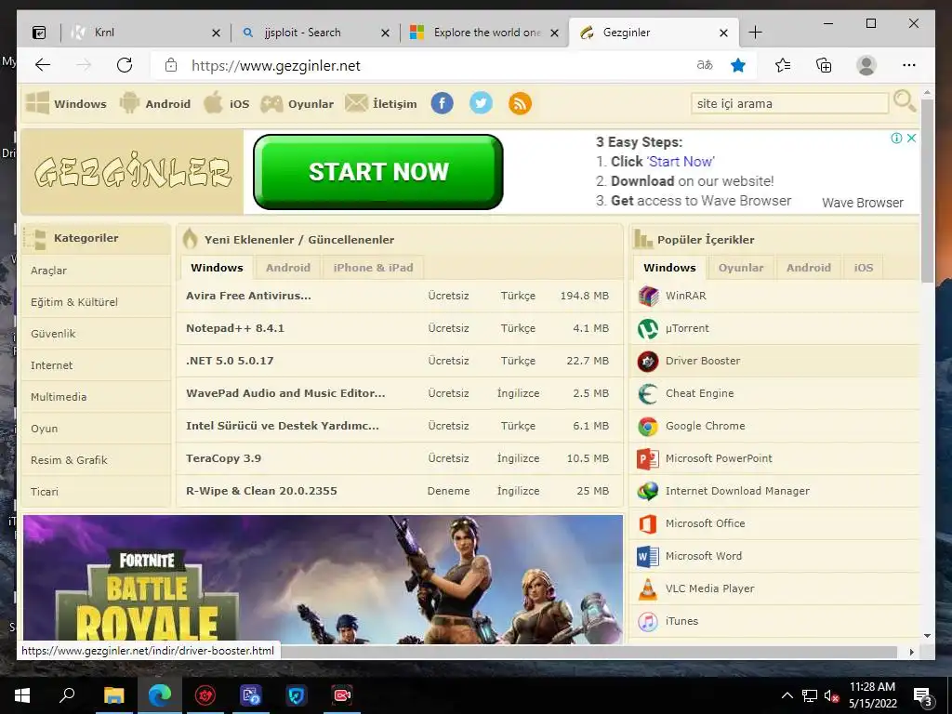952x714 pixels.
Task: Open the Resim & Grafik category
Action: pyautogui.click(x=96, y=460)
